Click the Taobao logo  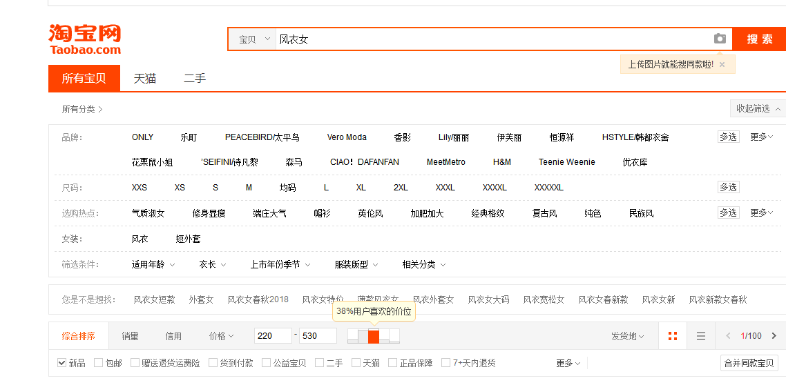84,39
